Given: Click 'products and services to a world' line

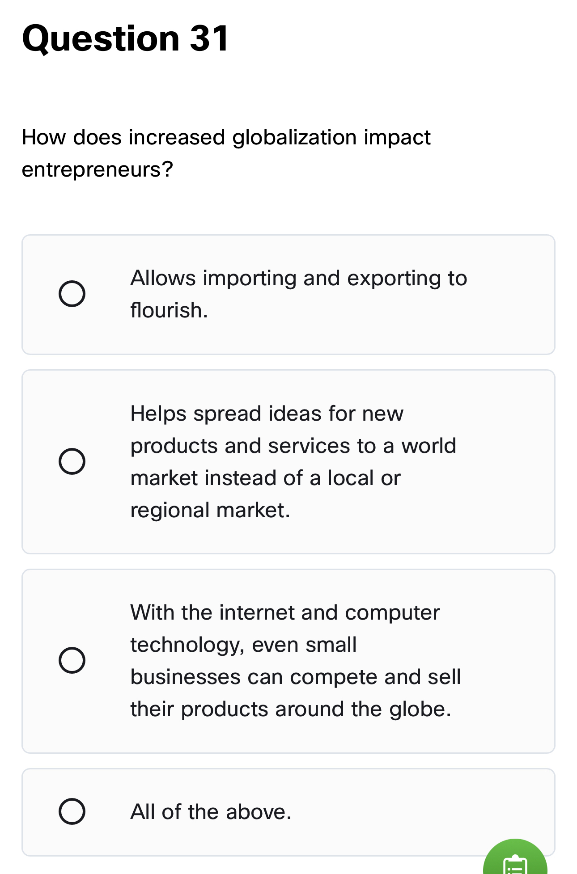Looking at the screenshot, I should pos(293,446).
